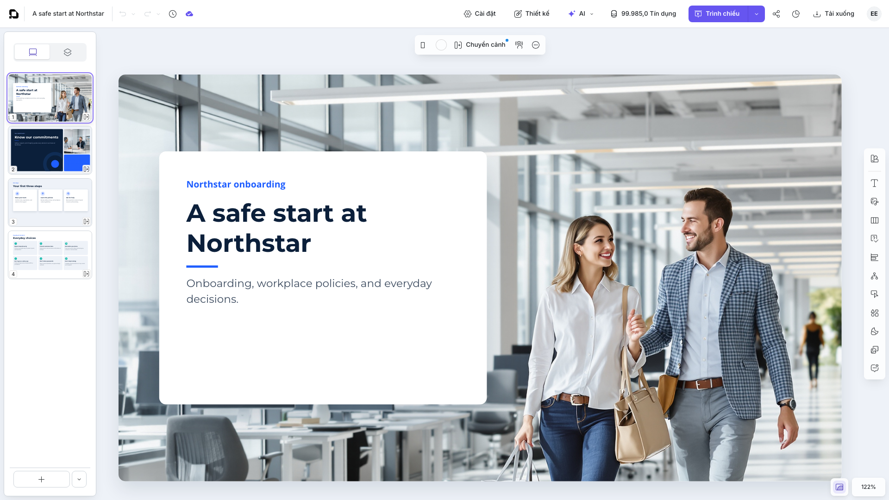Click the share icon in top bar
Screen dimensions: 889x500
coord(776,14)
